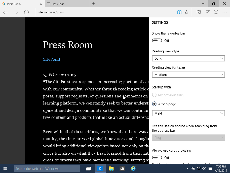230x173 pixels.
Task: Add page to favorites with star icon
Action: (x=186, y=12)
